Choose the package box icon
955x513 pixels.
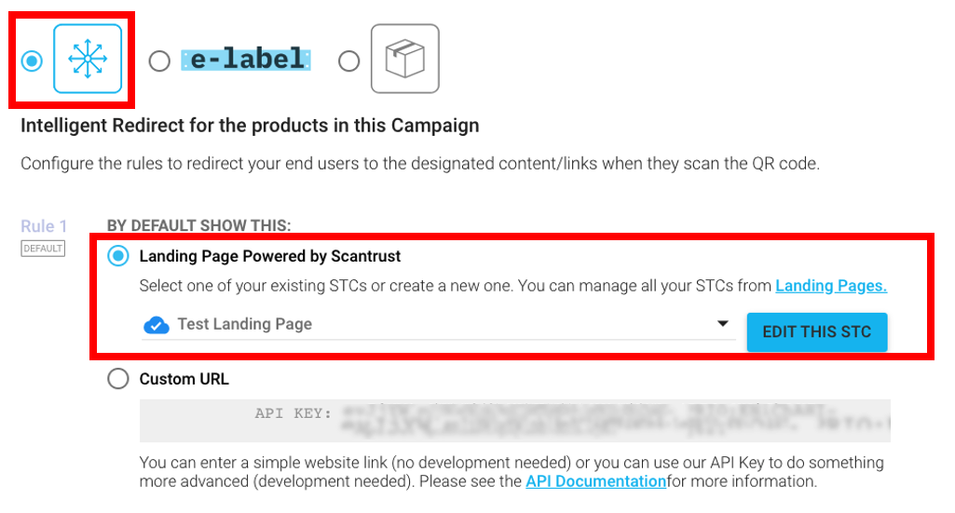(x=405, y=59)
